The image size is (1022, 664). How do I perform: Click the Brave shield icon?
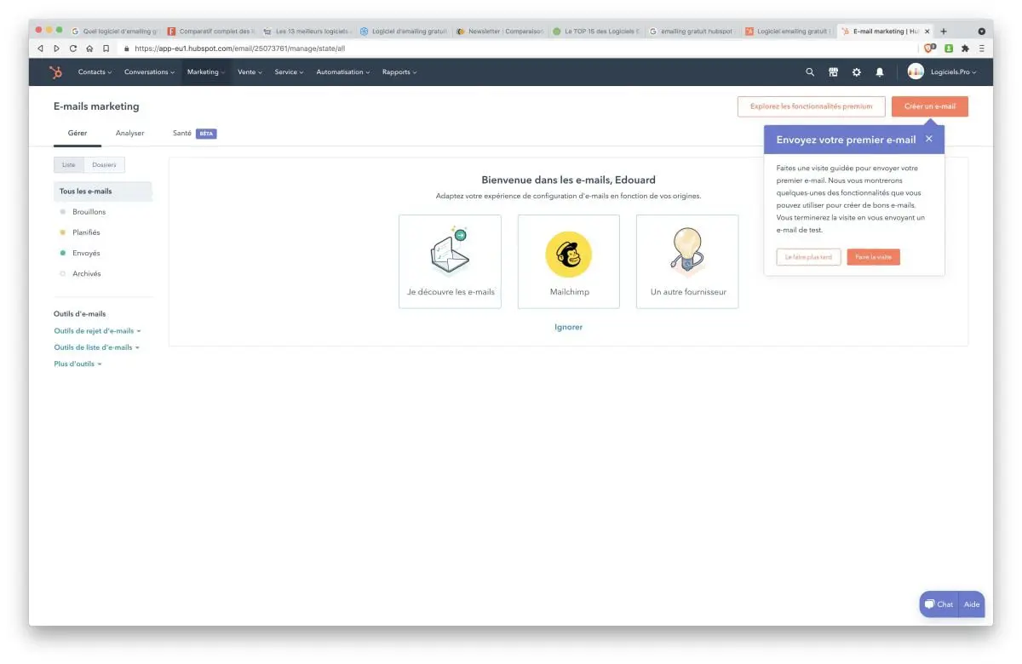click(929, 49)
